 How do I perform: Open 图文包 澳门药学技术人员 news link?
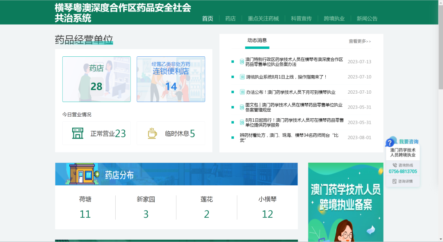pyautogui.click(x=294, y=107)
